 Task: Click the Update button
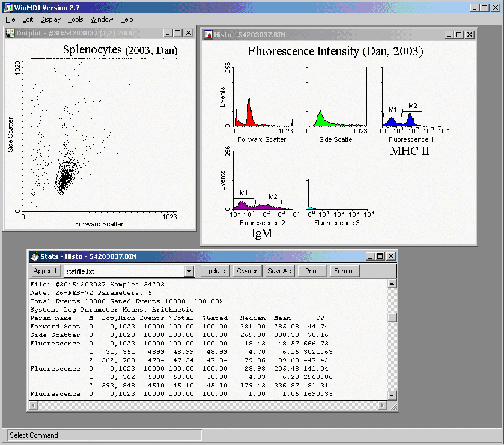(x=214, y=271)
